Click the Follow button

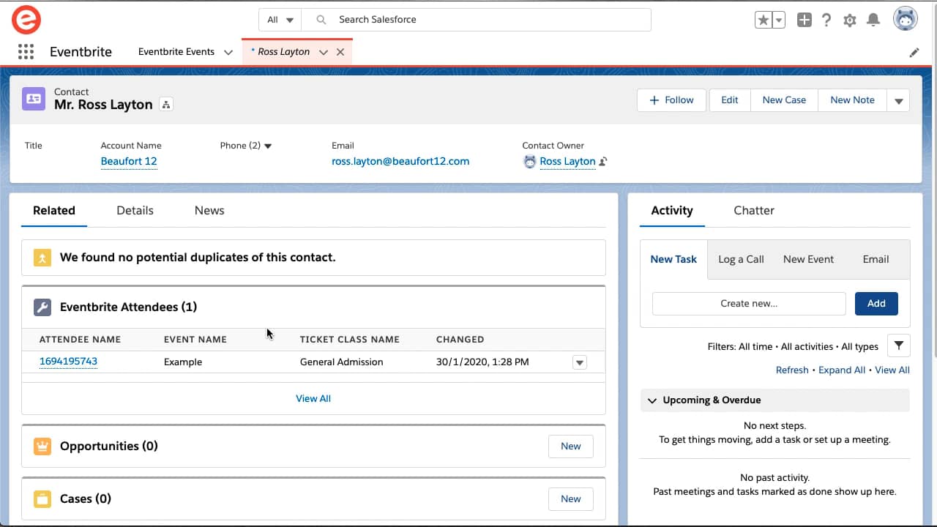671,100
